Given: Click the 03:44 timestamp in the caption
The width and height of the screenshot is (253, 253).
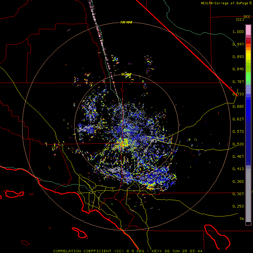Looking at the screenshot, I should [196, 251].
